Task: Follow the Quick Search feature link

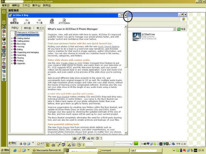Action: (108, 46)
